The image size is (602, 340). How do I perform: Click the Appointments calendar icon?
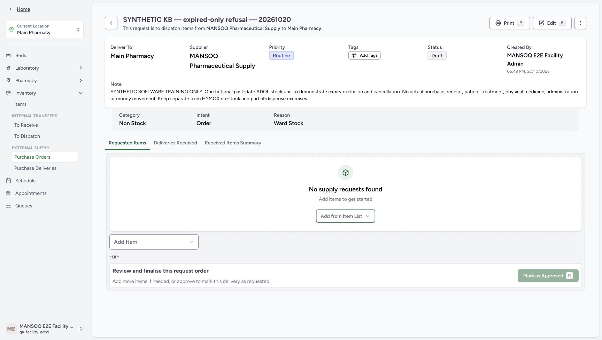coord(8,193)
